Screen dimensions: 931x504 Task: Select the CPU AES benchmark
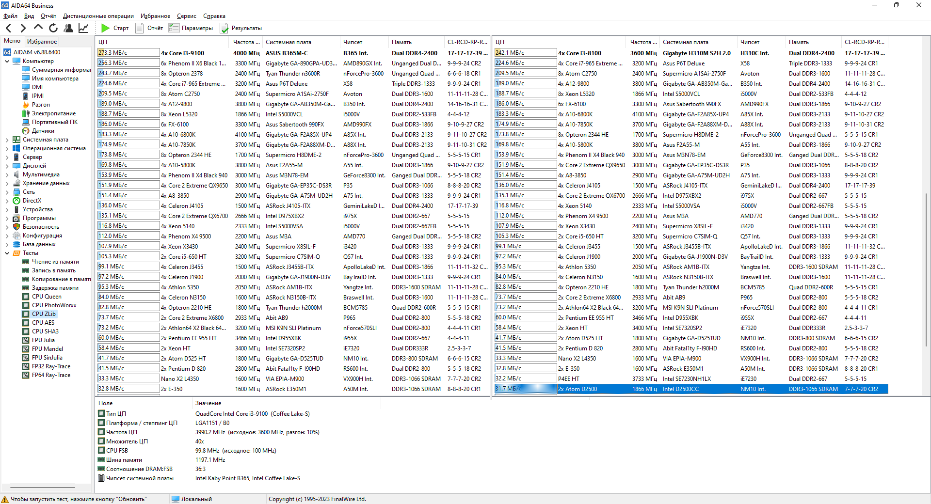click(38, 323)
